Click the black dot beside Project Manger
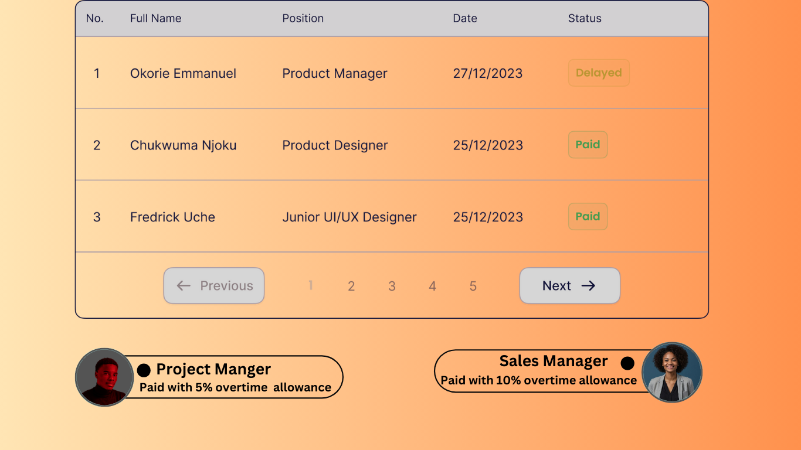The height and width of the screenshot is (450, 801). pos(144,370)
